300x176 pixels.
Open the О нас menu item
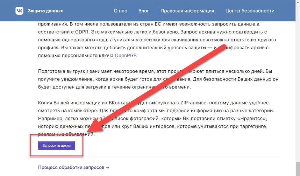click(120, 11)
